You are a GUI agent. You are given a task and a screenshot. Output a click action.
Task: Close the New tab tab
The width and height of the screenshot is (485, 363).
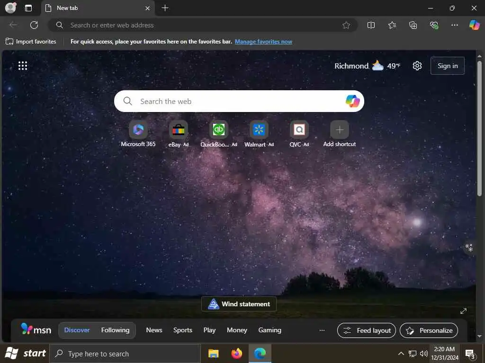pyautogui.click(x=148, y=9)
